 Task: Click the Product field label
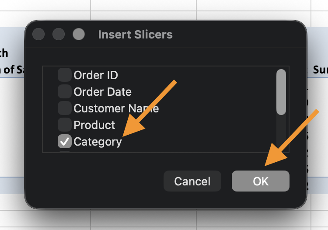[94, 125]
